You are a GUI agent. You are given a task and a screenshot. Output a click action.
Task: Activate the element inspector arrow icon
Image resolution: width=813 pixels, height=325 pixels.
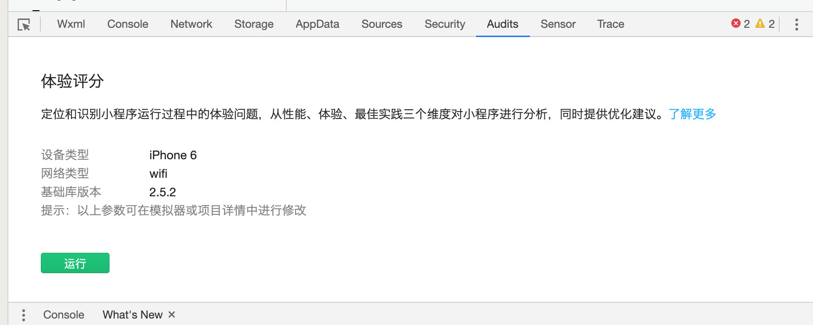coord(24,25)
